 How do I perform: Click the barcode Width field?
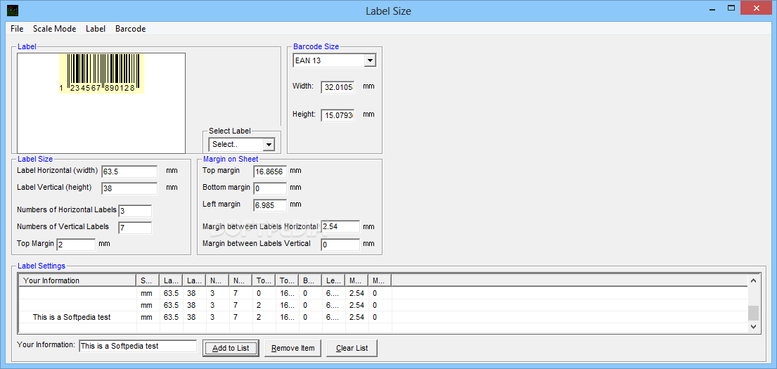click(x=338, y=87)
